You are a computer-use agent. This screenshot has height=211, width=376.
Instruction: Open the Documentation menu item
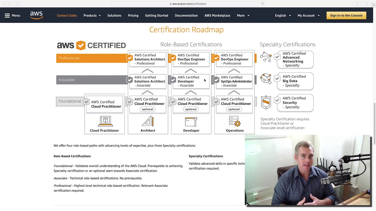click(186, 16)
